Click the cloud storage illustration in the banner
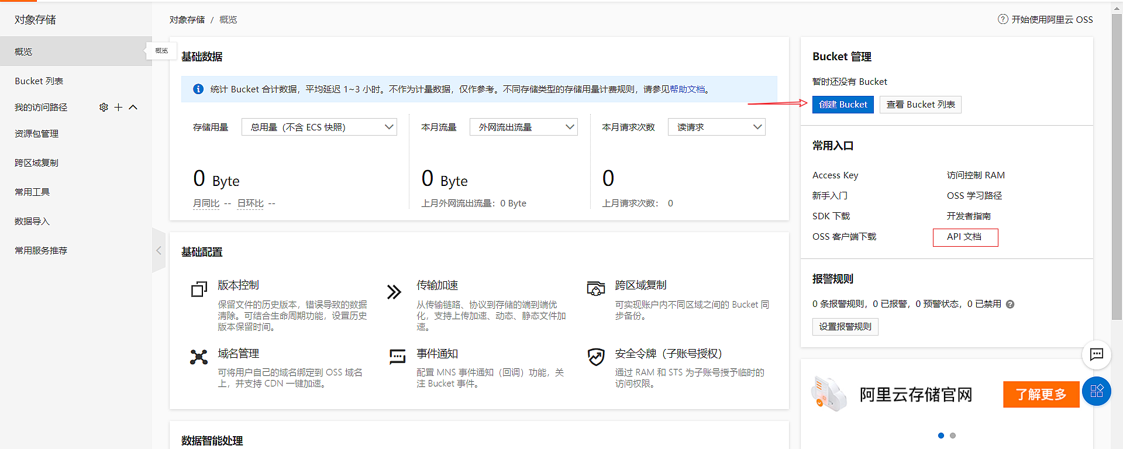The height and width of the screenshot is (449, 1123). pos(829,393)
